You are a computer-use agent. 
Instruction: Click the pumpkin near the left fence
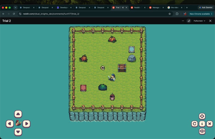point(83,58)
